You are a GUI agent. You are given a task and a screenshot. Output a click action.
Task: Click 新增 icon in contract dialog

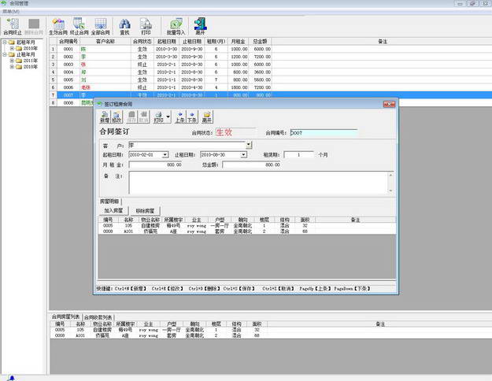click(105, 117)
